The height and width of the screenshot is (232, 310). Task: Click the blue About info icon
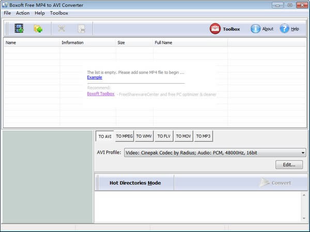pyautogui.click(x=255, y=29)
